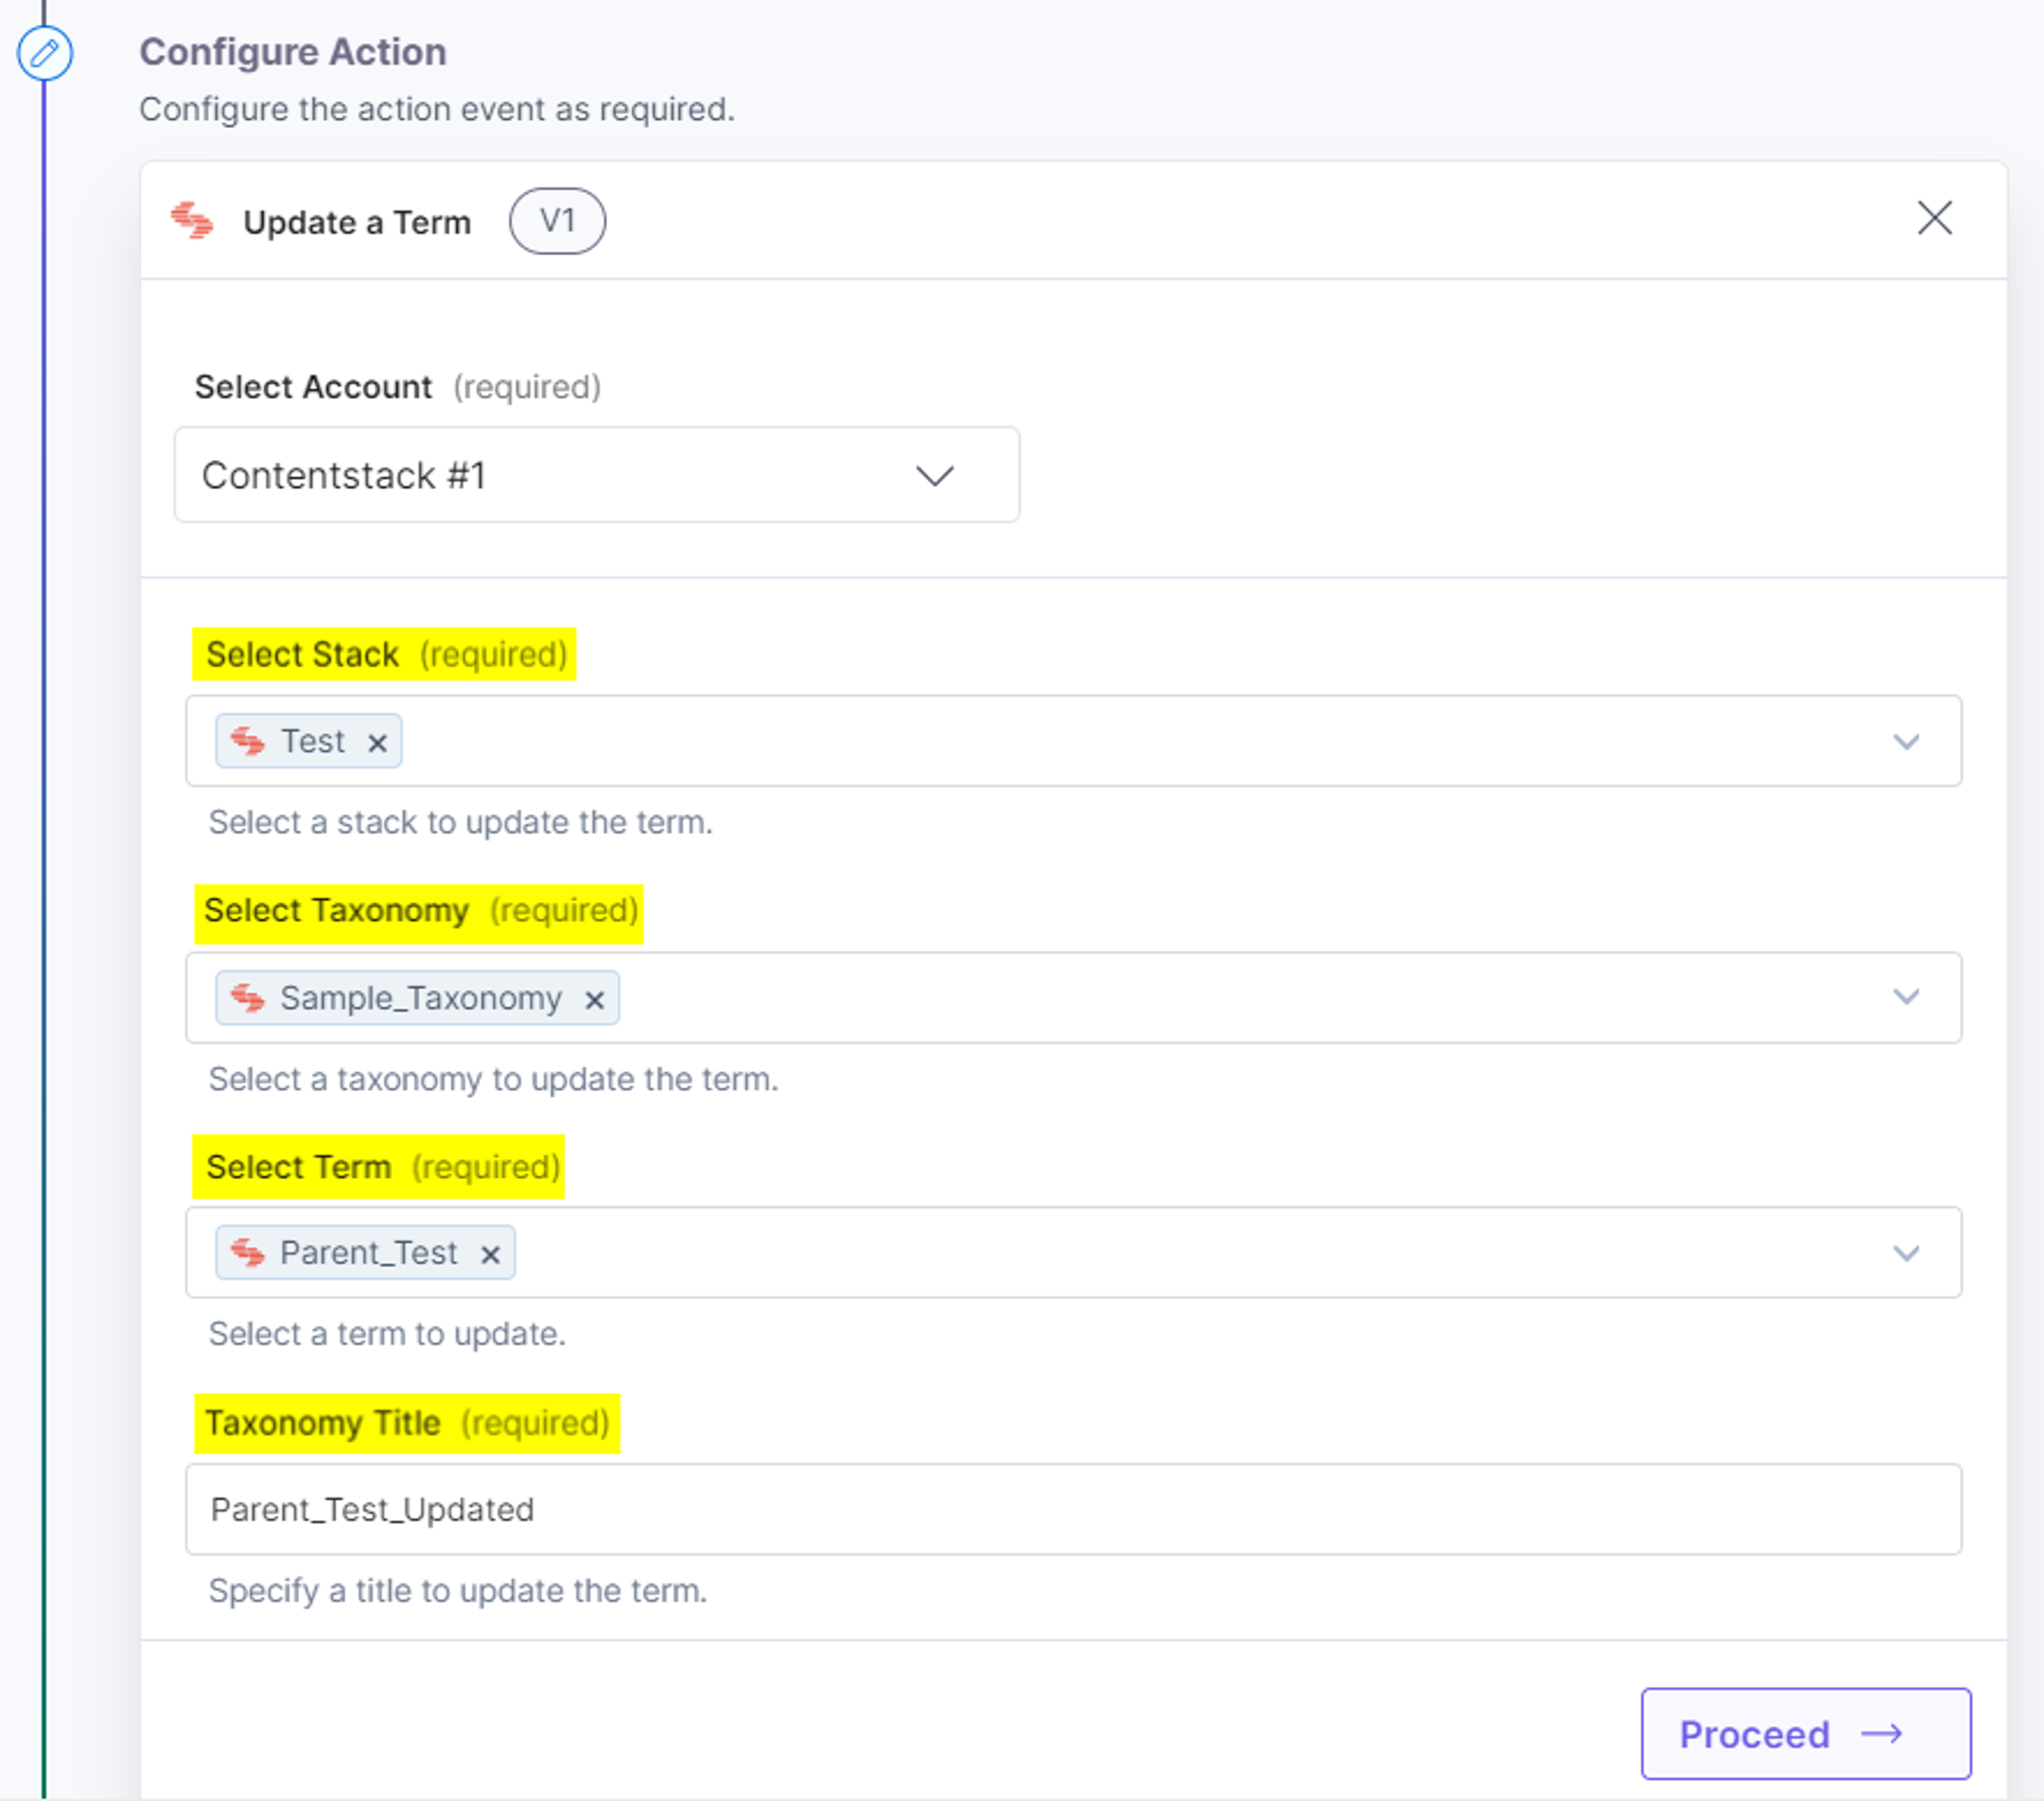2044x1801 pixels.
Task: Open the Select Account dropdown
Action: (597, 475)
